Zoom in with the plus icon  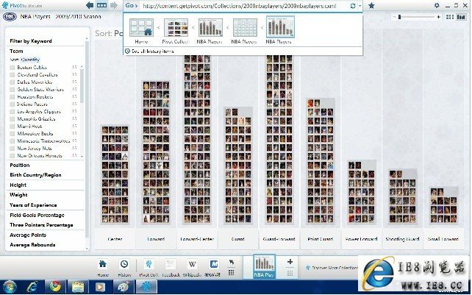(x=439, y=17)
